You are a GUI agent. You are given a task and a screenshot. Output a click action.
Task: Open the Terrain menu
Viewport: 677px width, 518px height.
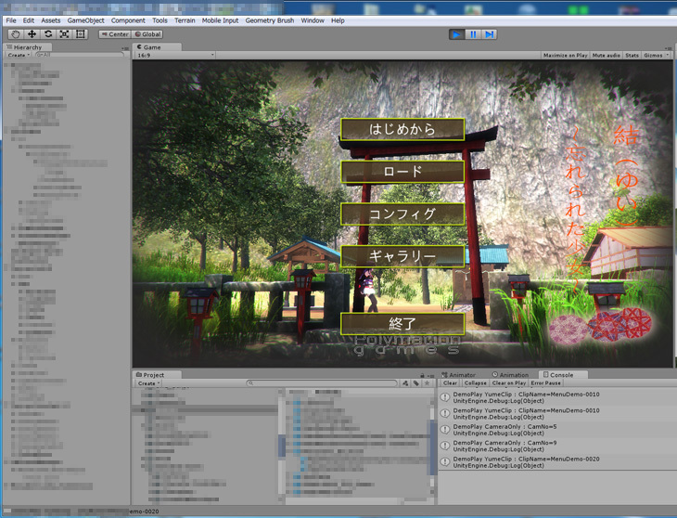185,20
